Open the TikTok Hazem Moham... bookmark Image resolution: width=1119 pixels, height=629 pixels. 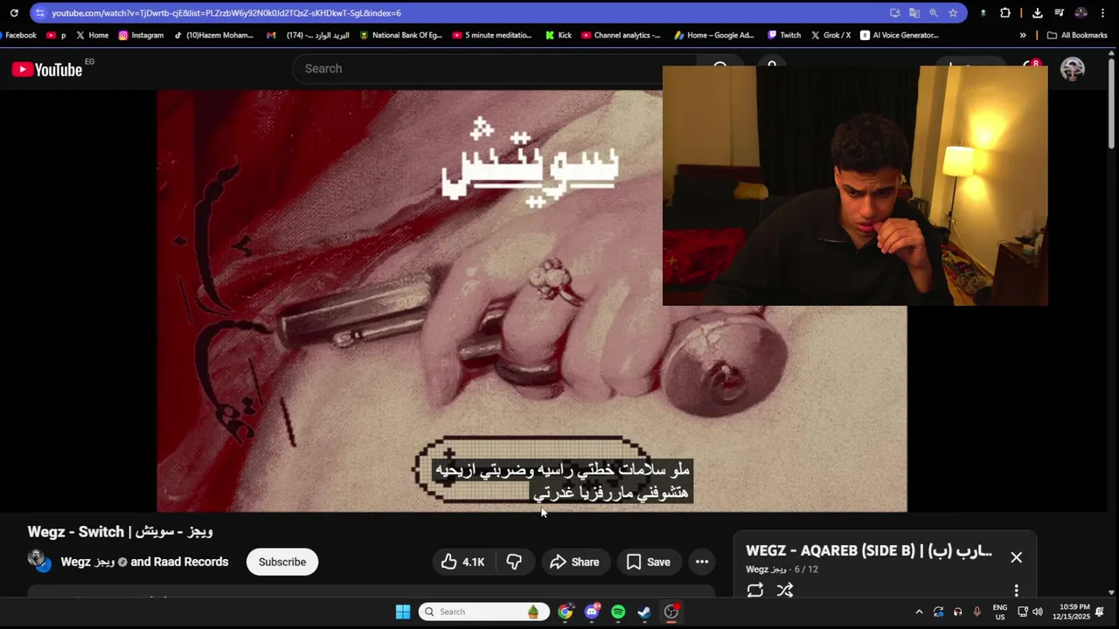pos(213,36)
